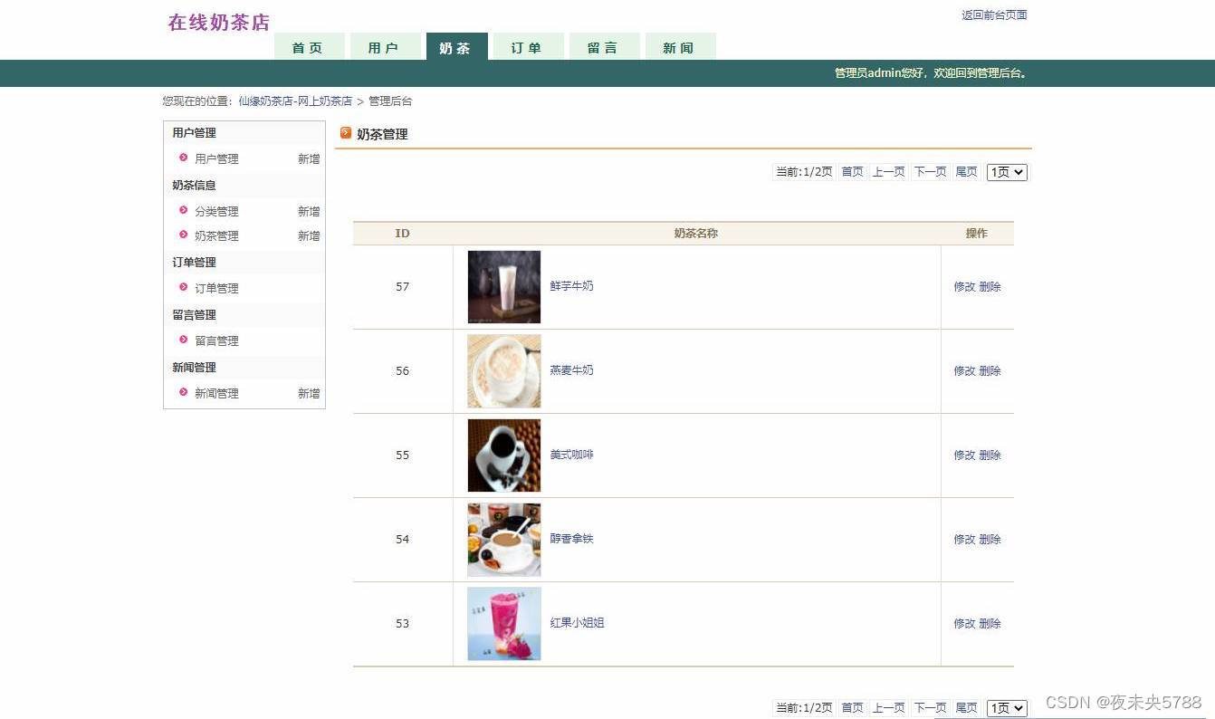Switch to the 首页 tab
Image resolution: width=1215 pixels, height=719 pixels.
pyautogui.click(x=310, y=47)
